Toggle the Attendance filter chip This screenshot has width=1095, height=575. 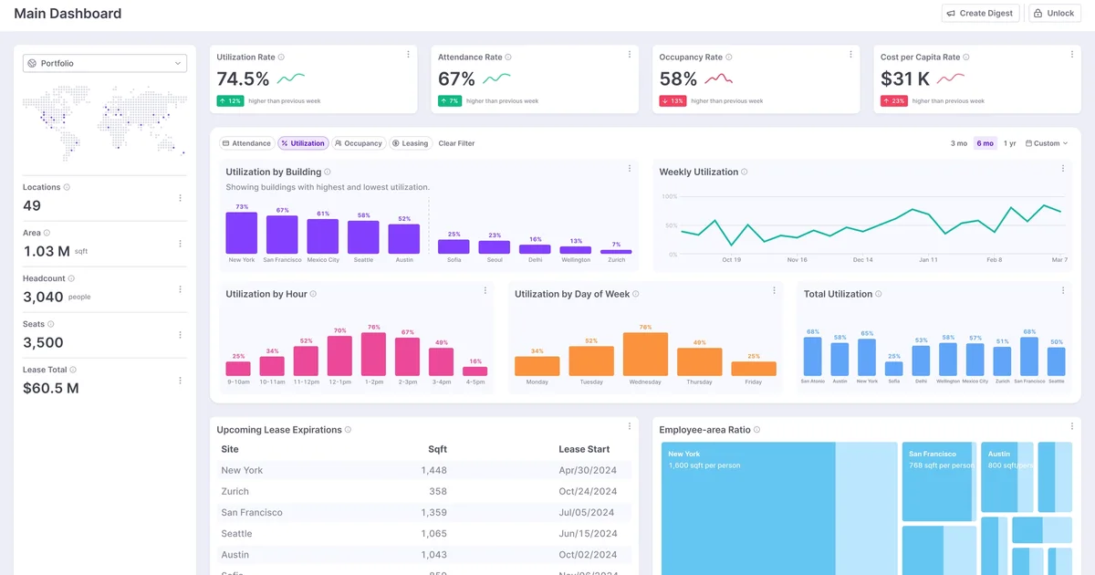[246, 143]
